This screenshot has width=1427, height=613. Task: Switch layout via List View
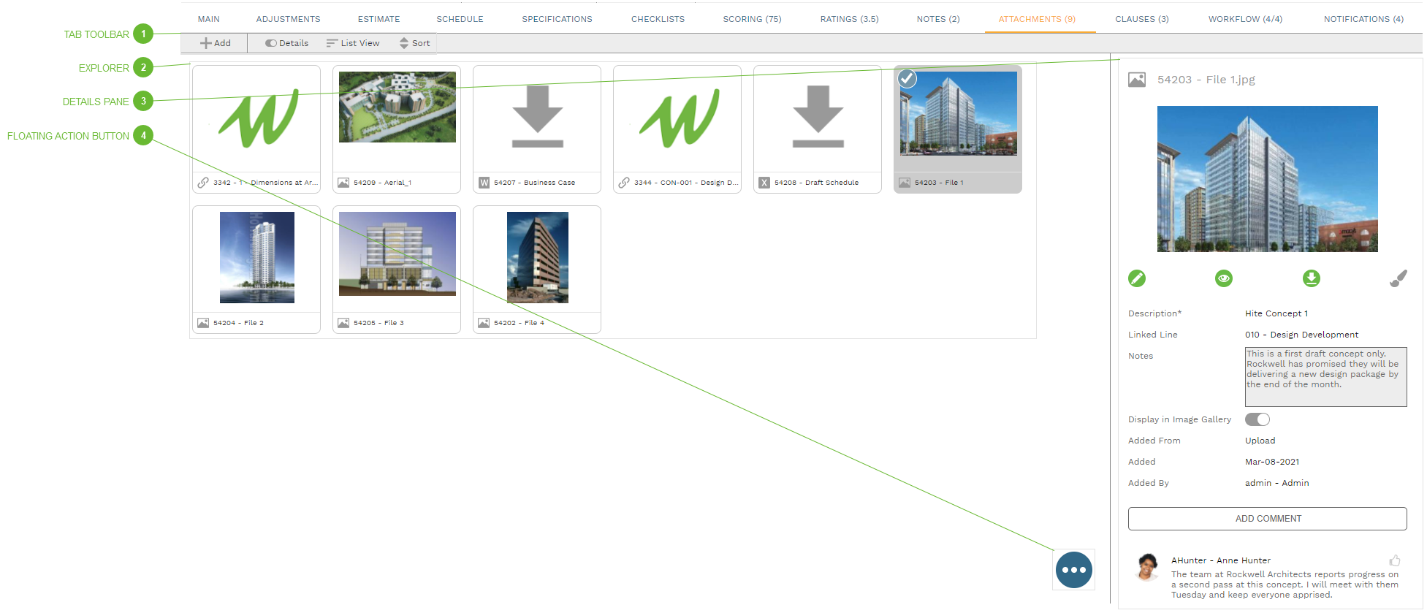click(x=353, y=43)
